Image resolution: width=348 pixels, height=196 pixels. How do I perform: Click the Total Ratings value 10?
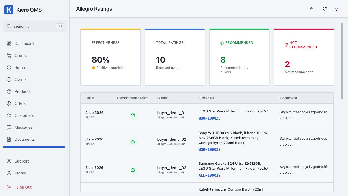pos(161,60)
